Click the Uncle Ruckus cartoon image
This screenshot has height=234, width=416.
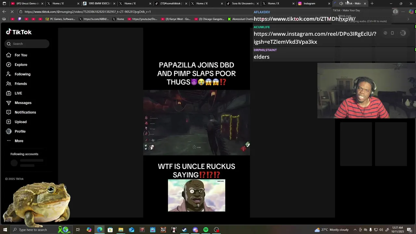[196, 195]
